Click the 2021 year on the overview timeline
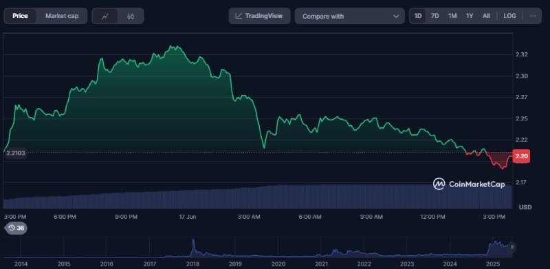The width and height of the screenshot is (550, 269). (x=321, y=263)
